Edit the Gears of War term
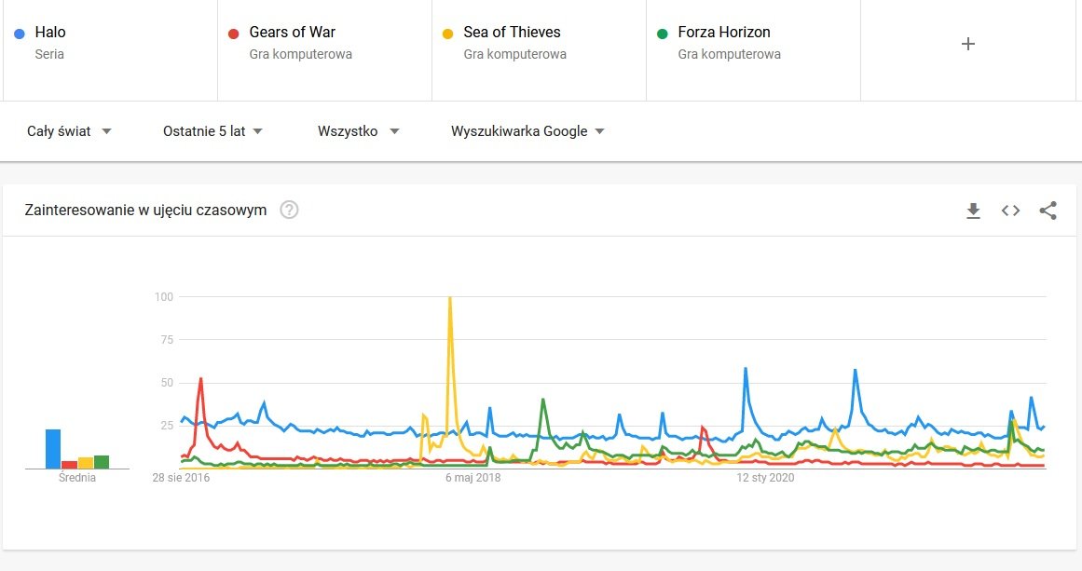The height and width of the screenshot is (571, 1082). point(292,33)
